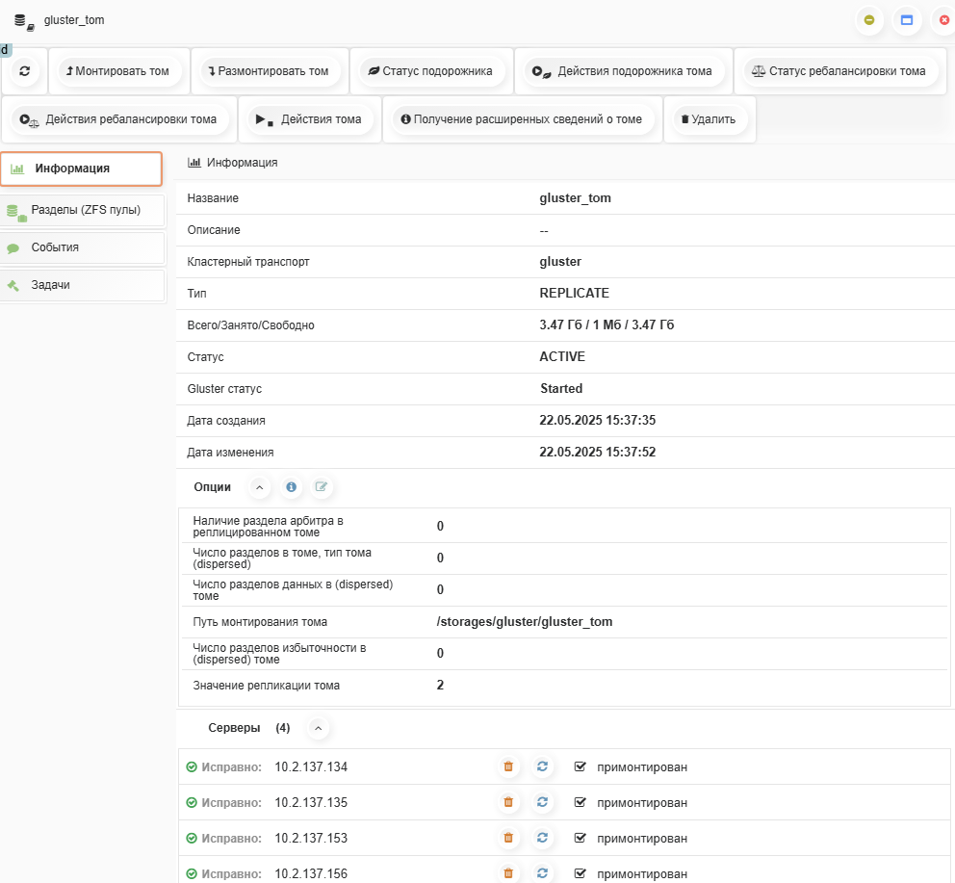The width and height of the screenshot is (955, 883).
Task: Click the REPLICATE type value
Action: (x=575, y=293)
